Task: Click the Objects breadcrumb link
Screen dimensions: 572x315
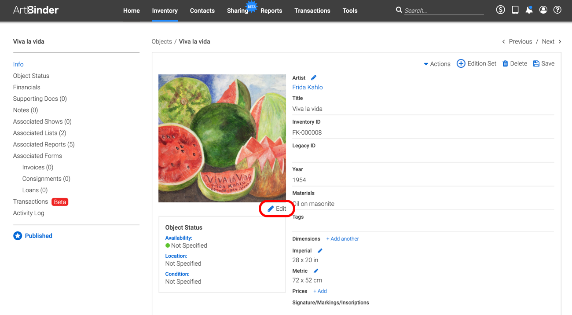Action: pyautogui.click(x=161, y=41)
